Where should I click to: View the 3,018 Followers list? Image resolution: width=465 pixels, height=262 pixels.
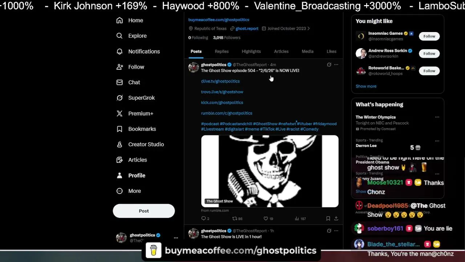tap(227, 37)
